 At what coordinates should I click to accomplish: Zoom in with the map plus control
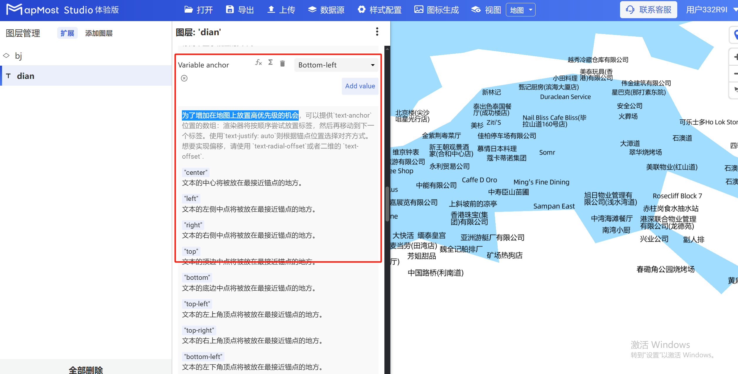(x=735, y=57)
